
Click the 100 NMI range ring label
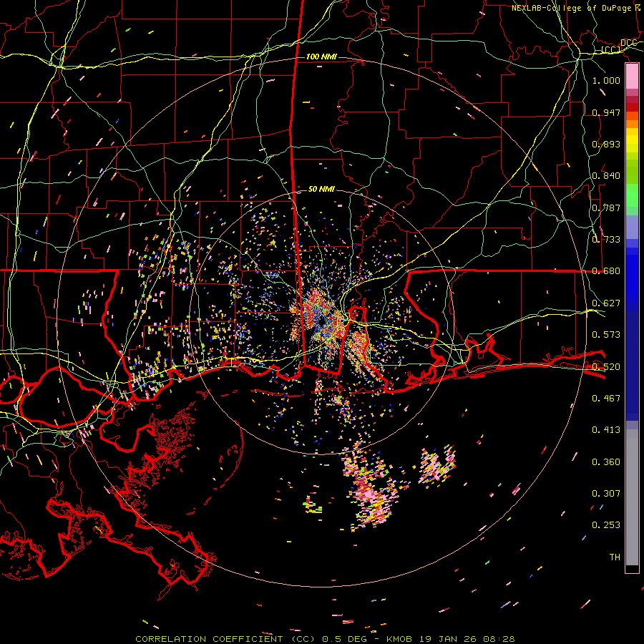321,57
